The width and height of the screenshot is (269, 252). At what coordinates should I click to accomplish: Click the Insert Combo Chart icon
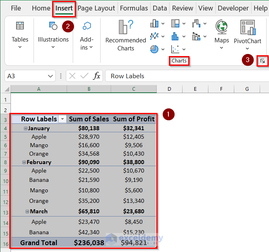197,36
